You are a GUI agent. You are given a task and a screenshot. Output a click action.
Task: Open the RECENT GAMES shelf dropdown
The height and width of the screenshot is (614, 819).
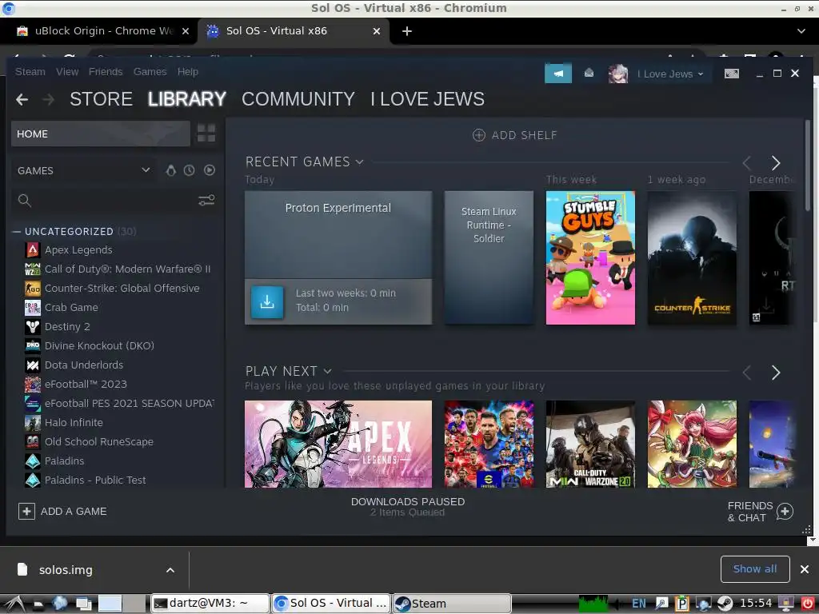coord(359,161)
